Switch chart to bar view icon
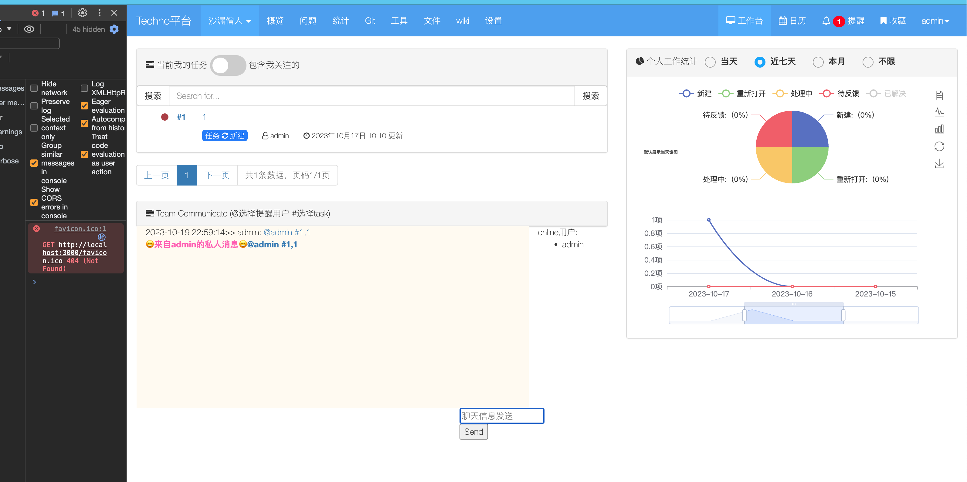Screen dimensions: 967x482 pyautogui.click(x=939, y=130)
